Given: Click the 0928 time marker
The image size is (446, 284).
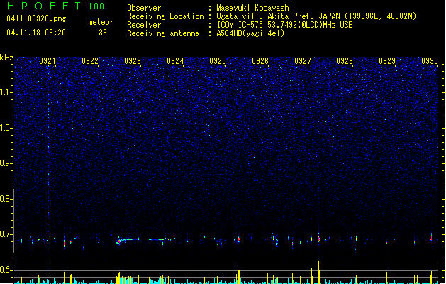Looking at the screenshot, I should 345,61.
